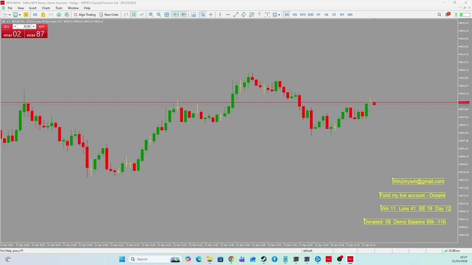
Task: Open the IDE MetaEditor icon
Action: coord(35,15)
